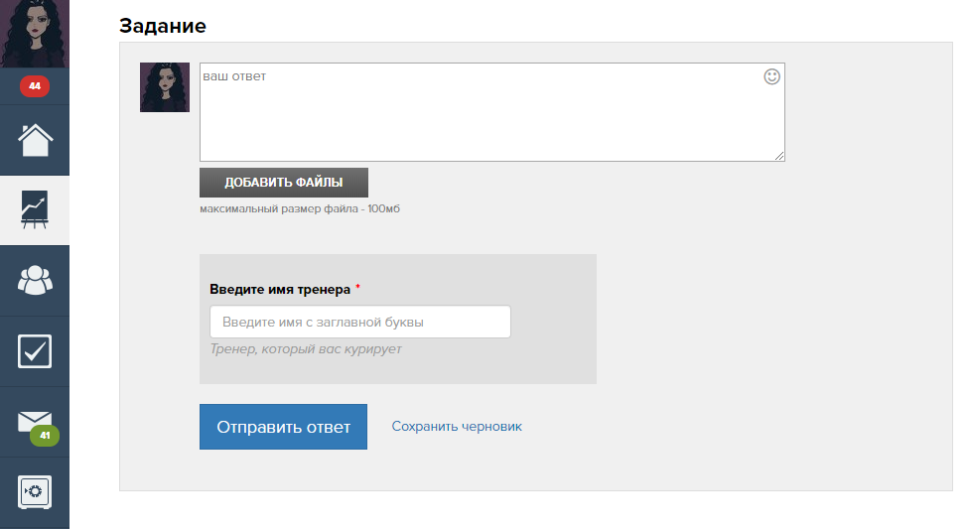Open the checkmark tasks icon in sidebar
970x529 pixels.
35,351
